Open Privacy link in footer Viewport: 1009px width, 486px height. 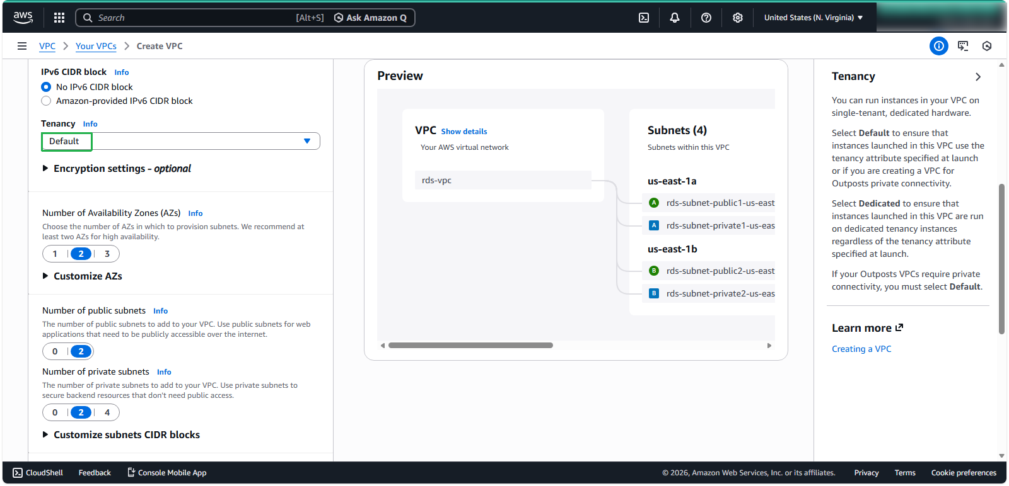(866, 473)
